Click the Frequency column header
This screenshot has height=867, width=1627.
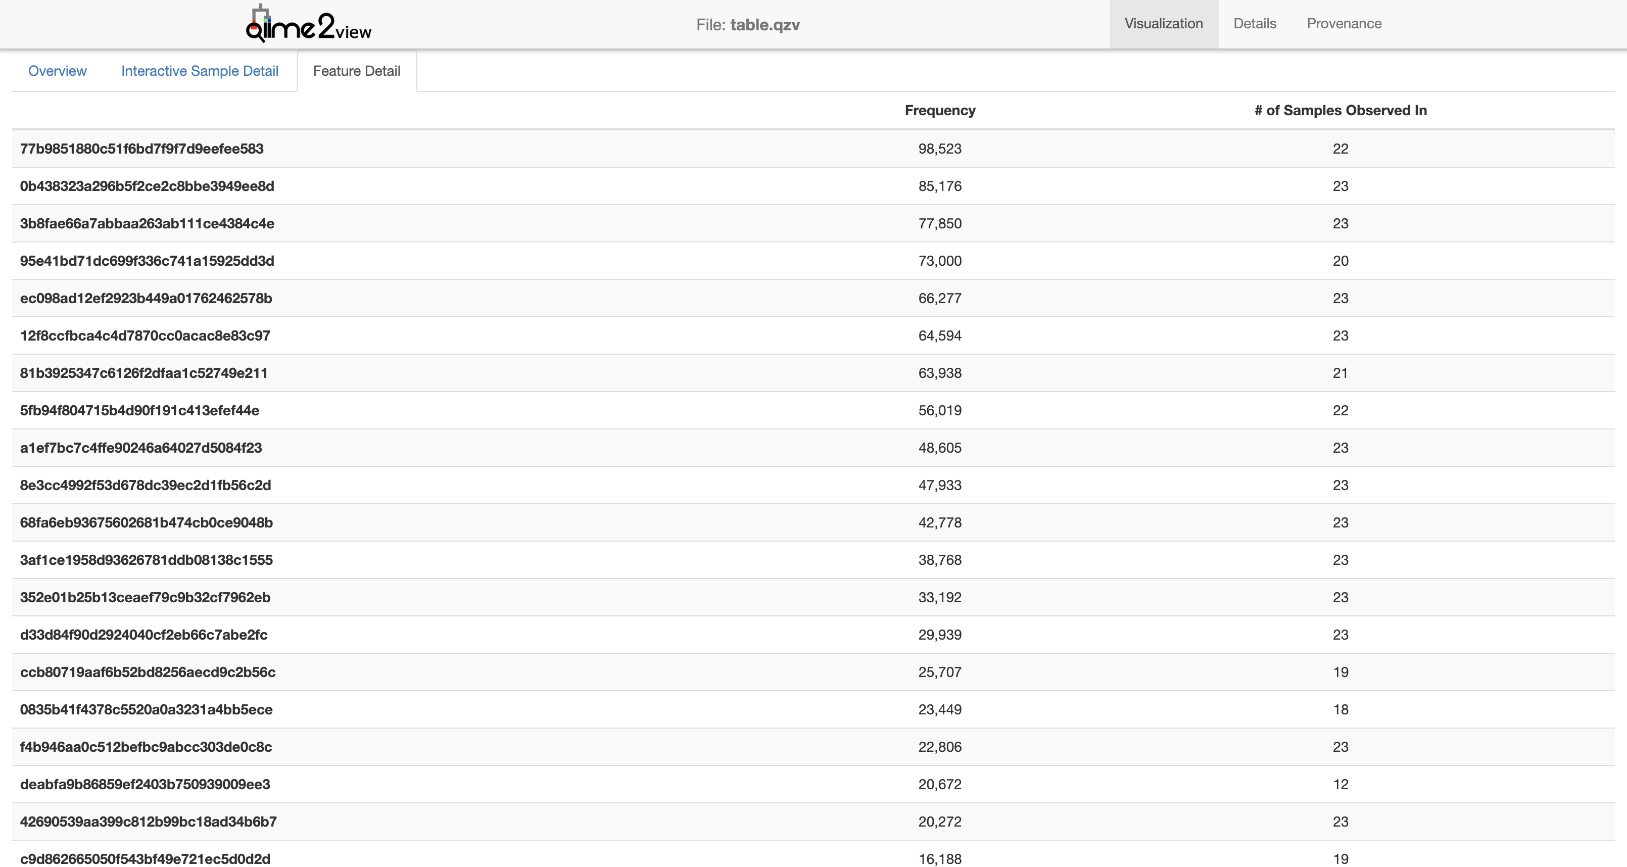pyautogui.click(x=940, y=111)
